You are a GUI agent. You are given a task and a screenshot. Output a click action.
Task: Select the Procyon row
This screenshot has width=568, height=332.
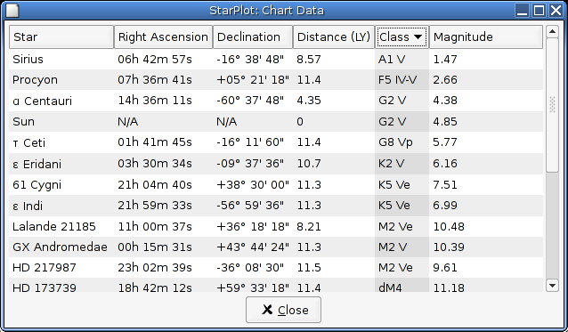tap(276, 79)
